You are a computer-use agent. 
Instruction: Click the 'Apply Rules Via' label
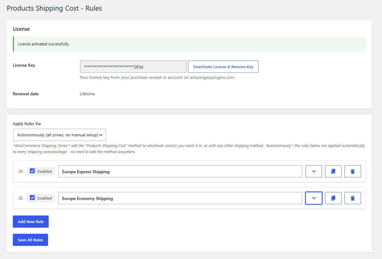tap(27, 124)
